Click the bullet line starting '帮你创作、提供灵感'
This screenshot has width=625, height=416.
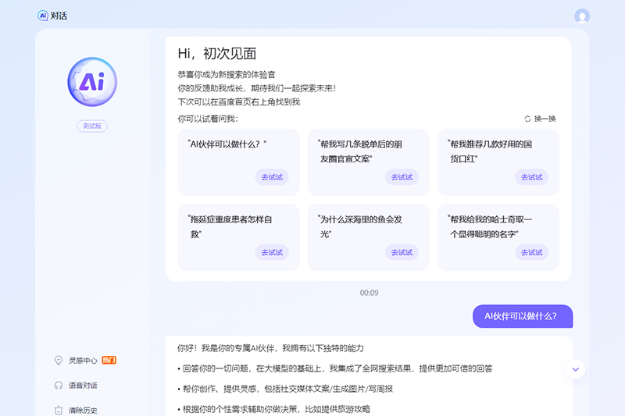[x=285, y=389]
